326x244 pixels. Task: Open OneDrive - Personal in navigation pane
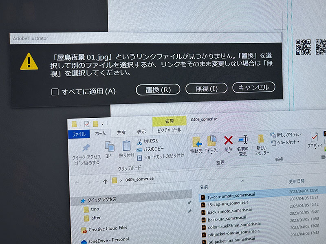(x=109, y=240)
